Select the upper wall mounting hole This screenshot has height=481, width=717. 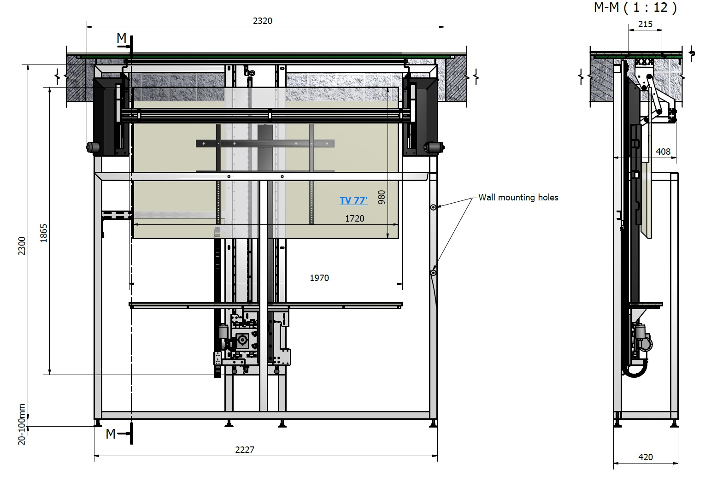pos(433,207)
